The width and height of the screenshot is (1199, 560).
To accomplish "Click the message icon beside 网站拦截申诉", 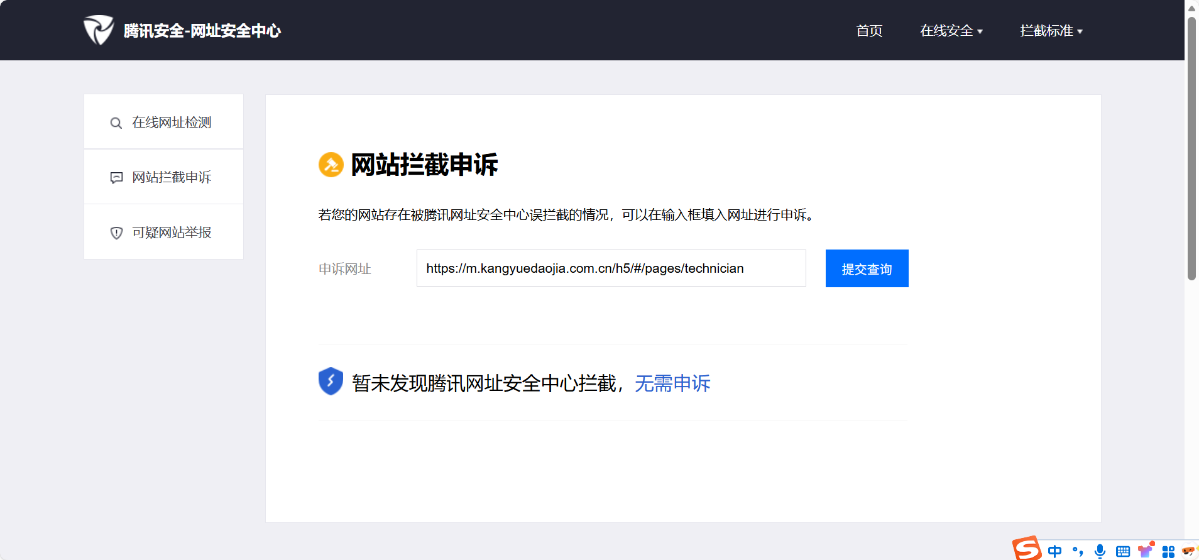I will 116,178.
